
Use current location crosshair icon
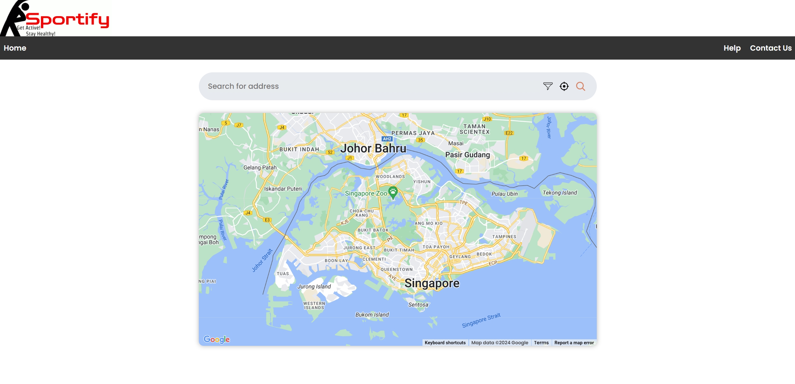point(564,86)
